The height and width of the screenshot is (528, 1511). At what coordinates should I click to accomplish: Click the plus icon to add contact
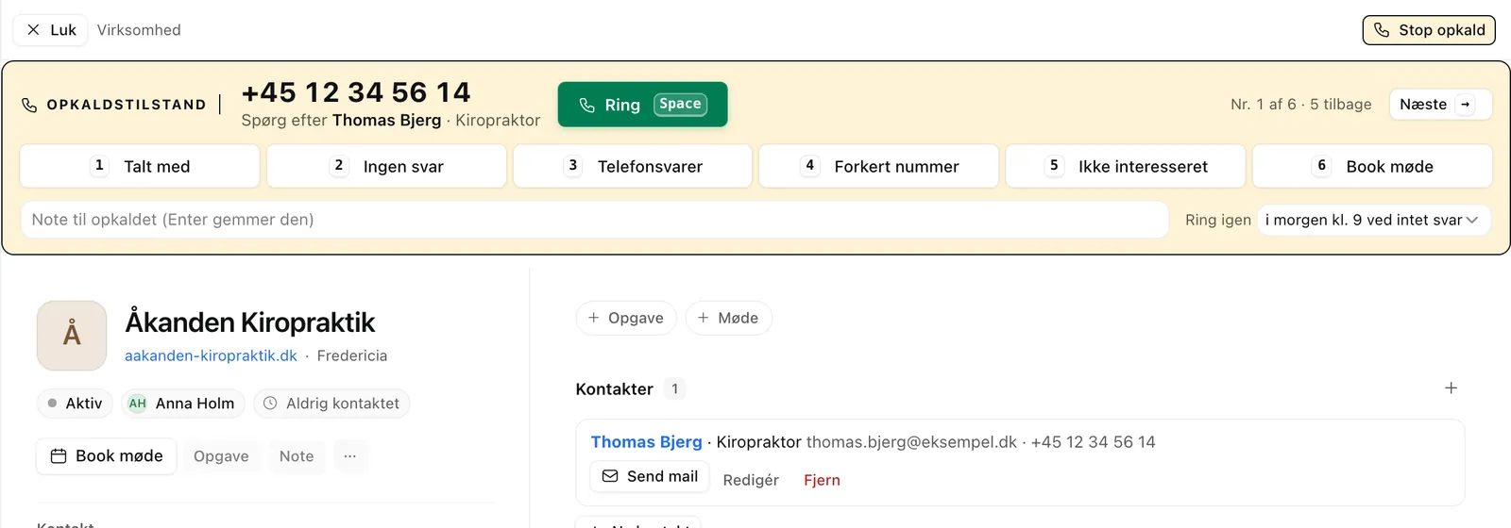1452,388
